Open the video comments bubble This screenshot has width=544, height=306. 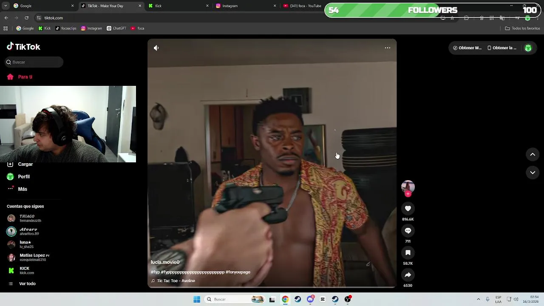coord(408,230)
